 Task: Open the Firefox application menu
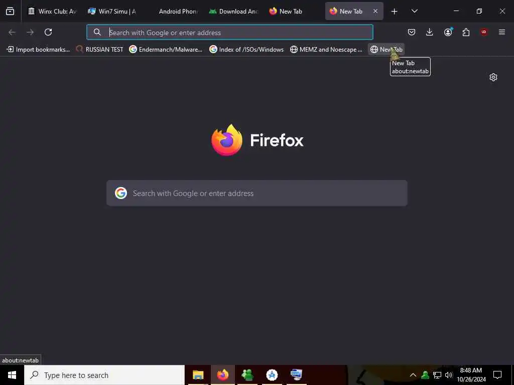pyautogui.click(x=502, y=32)
